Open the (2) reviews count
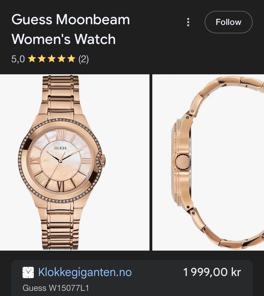Image resolution: width=264 pixels, height=296 pixels. click(83, 59)
